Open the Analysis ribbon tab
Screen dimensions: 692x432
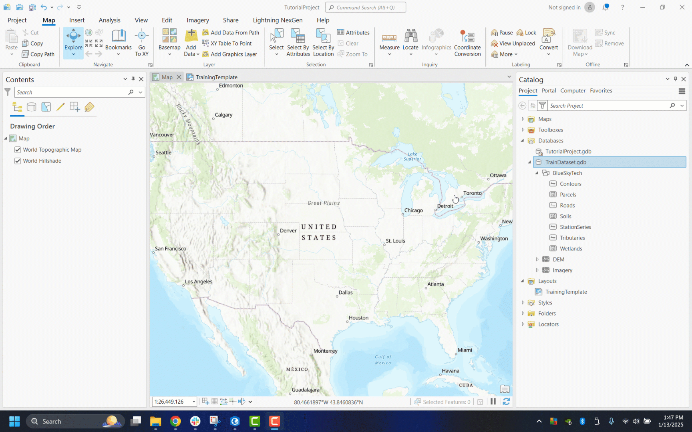point(109,20)
